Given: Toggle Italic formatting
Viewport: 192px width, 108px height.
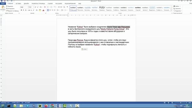Looking at the screenshot, I should [23, 10].
